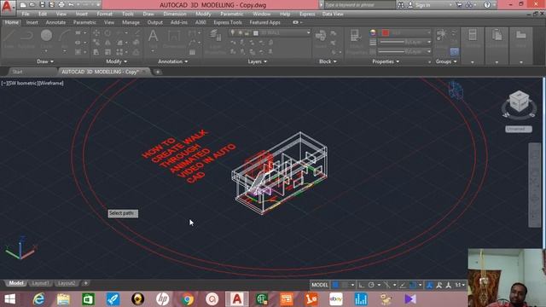Image resolution: width=546 pixels, height=307 pixels.
Task: Open File Explorer from taskbar
Action: point(63,299)
